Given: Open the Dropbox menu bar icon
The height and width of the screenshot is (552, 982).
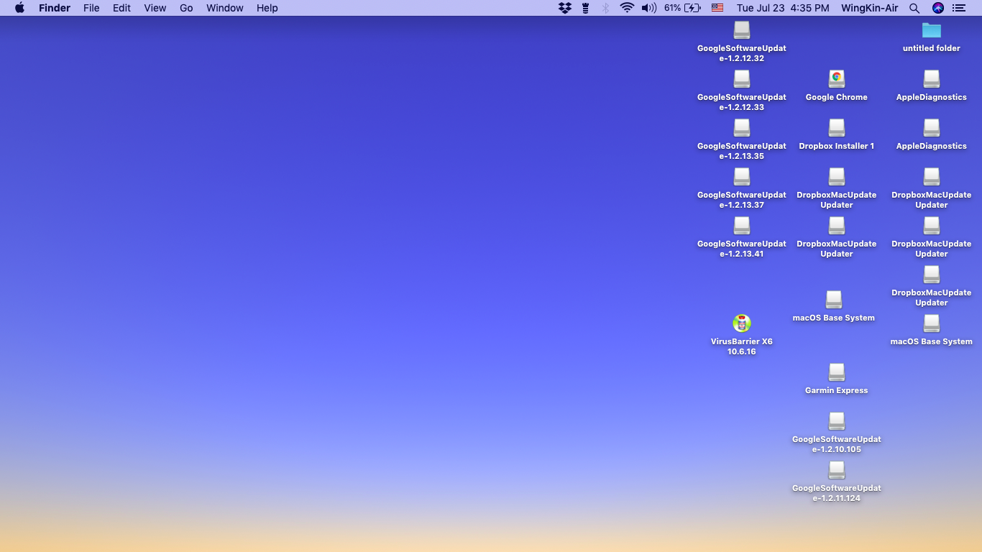Looking at the screenshot, I should (x=565, y=8).
